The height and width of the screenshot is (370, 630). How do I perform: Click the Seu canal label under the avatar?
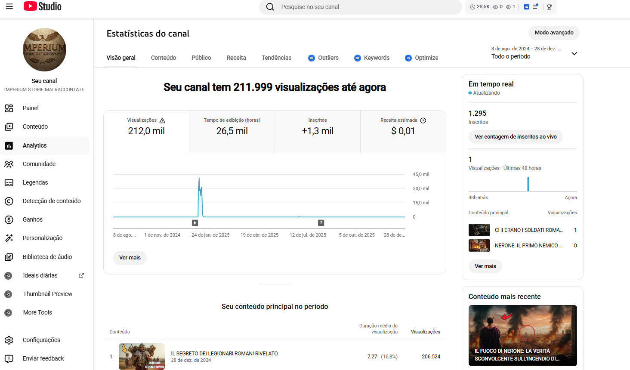click(x=44, y=81)
